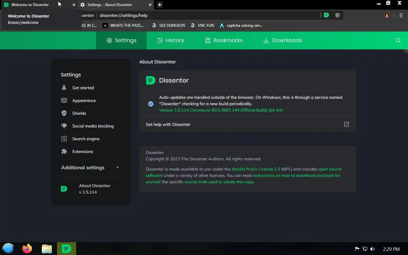This screenshot has height=255, width=408.
Task: Open the source code used to create link
Action: pos(219,182)
